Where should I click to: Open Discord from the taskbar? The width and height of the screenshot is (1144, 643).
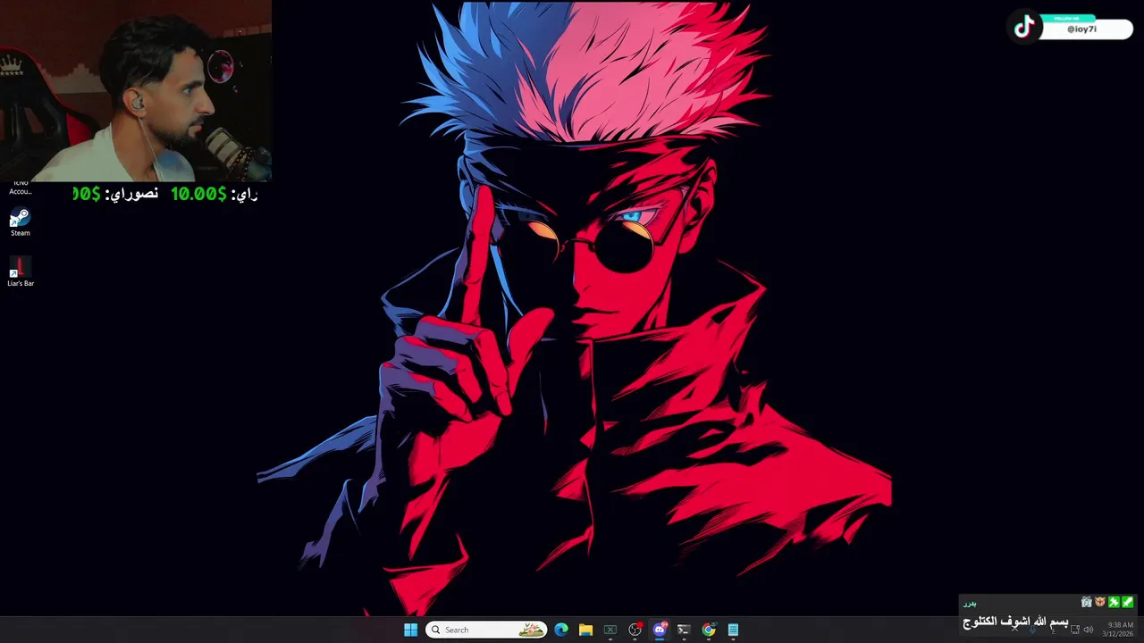tap(660, 630)
